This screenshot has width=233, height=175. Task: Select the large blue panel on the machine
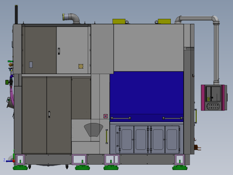tap(147, 96)
